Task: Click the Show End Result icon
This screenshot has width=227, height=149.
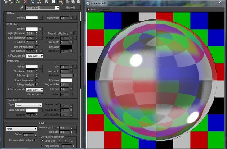Action: pos(67,1)
